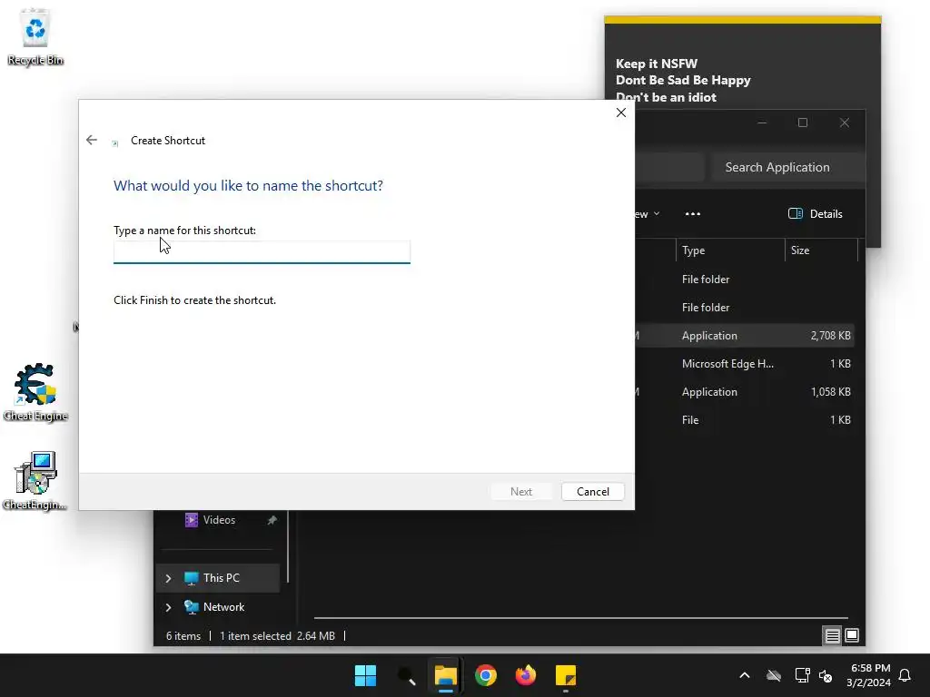Click the Cancel button
The image size is (930, 697).
pos(592,491)
